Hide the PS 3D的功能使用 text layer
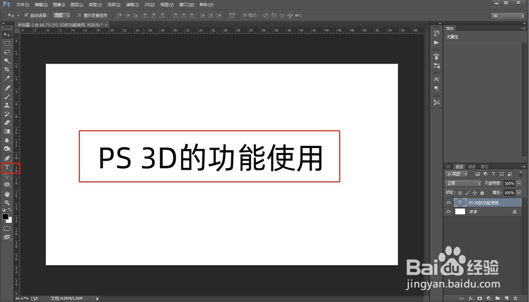The width and height of the screenshot is (529, 302). (449, 203)
